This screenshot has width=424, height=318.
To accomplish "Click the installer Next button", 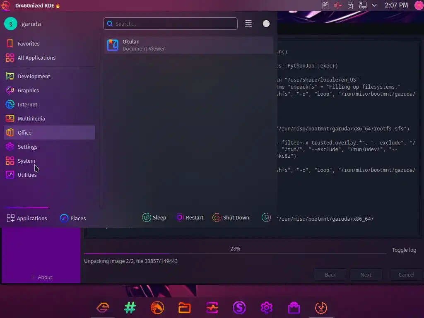I will click(366, 275).
